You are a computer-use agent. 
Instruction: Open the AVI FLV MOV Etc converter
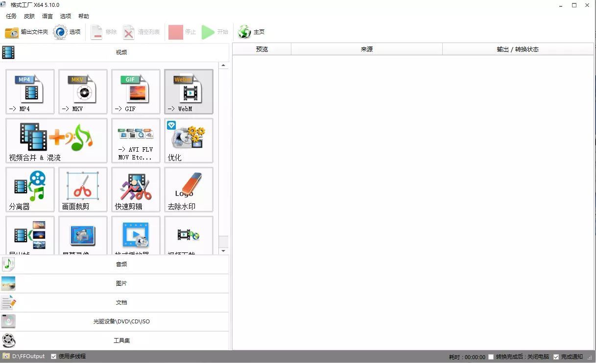136,140
